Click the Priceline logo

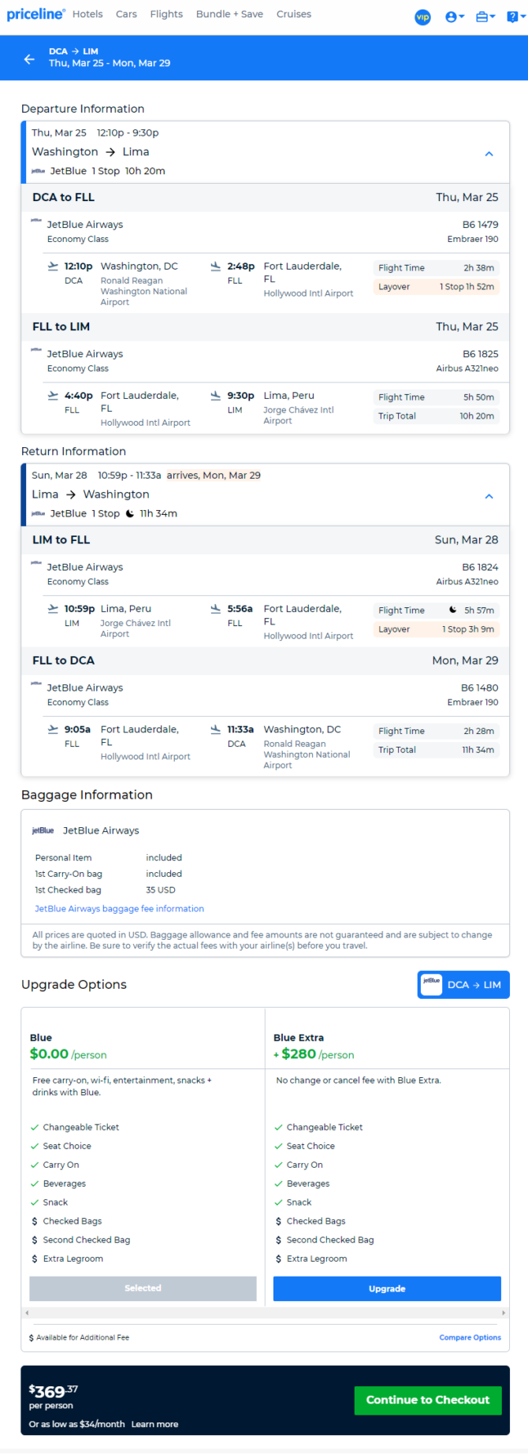35,14
